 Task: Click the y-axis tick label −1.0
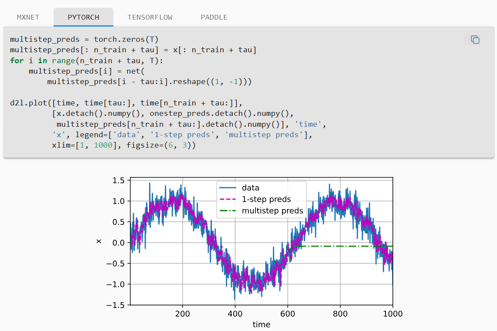pos(116,284)
